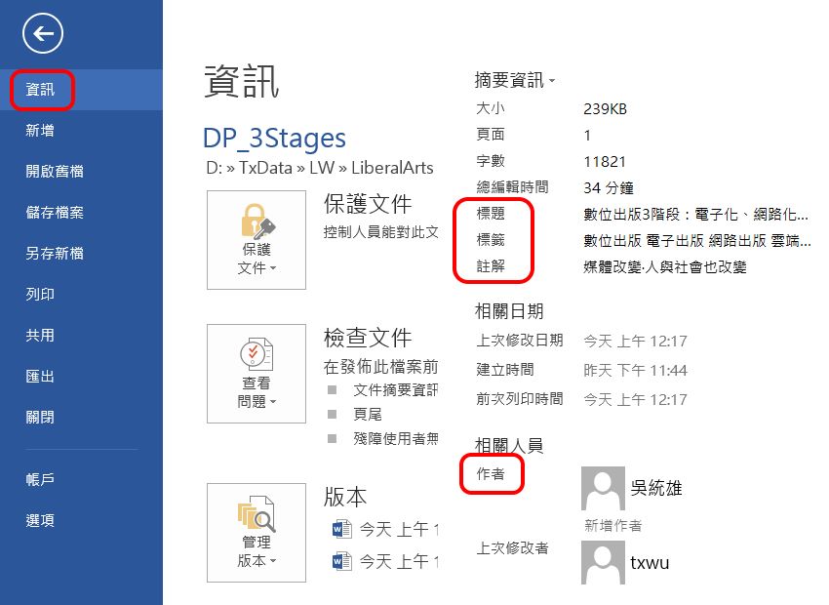The image size is (829, 605).
Task: Select the 匯出 sidebar entry
Action: point(39,376)
